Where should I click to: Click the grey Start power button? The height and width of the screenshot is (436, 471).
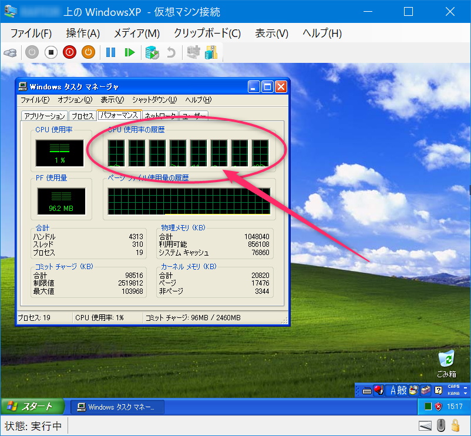click(32, 52)
